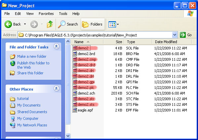Viewport: 198px width, 140px height.
Task: Click the task pane scrollbar thumb
Action: [68, 84]
